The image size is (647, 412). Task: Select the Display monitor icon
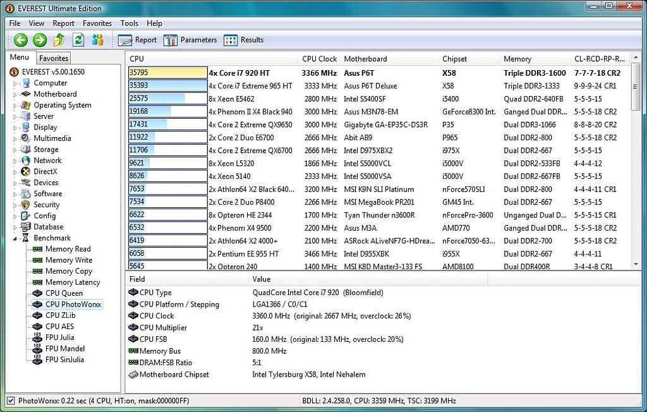click(x=26, y=127)
